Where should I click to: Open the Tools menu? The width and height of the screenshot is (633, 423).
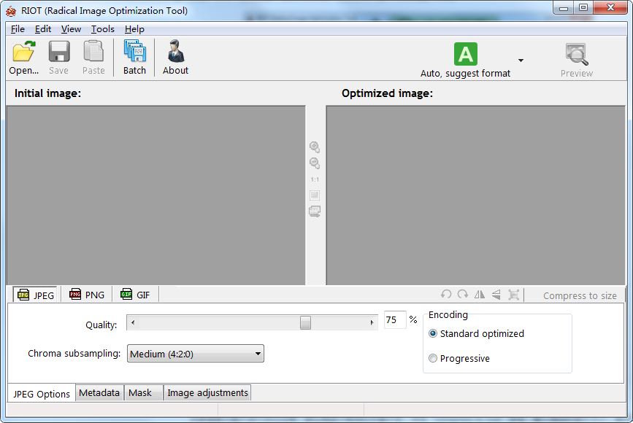coord(102,29)
